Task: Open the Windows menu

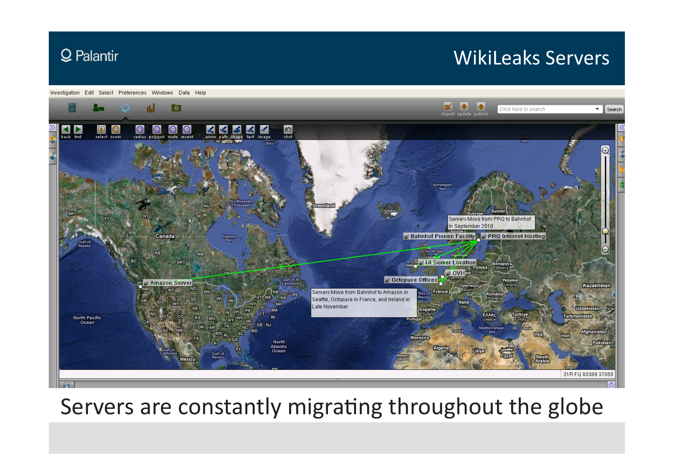Action: click(162, 93)
